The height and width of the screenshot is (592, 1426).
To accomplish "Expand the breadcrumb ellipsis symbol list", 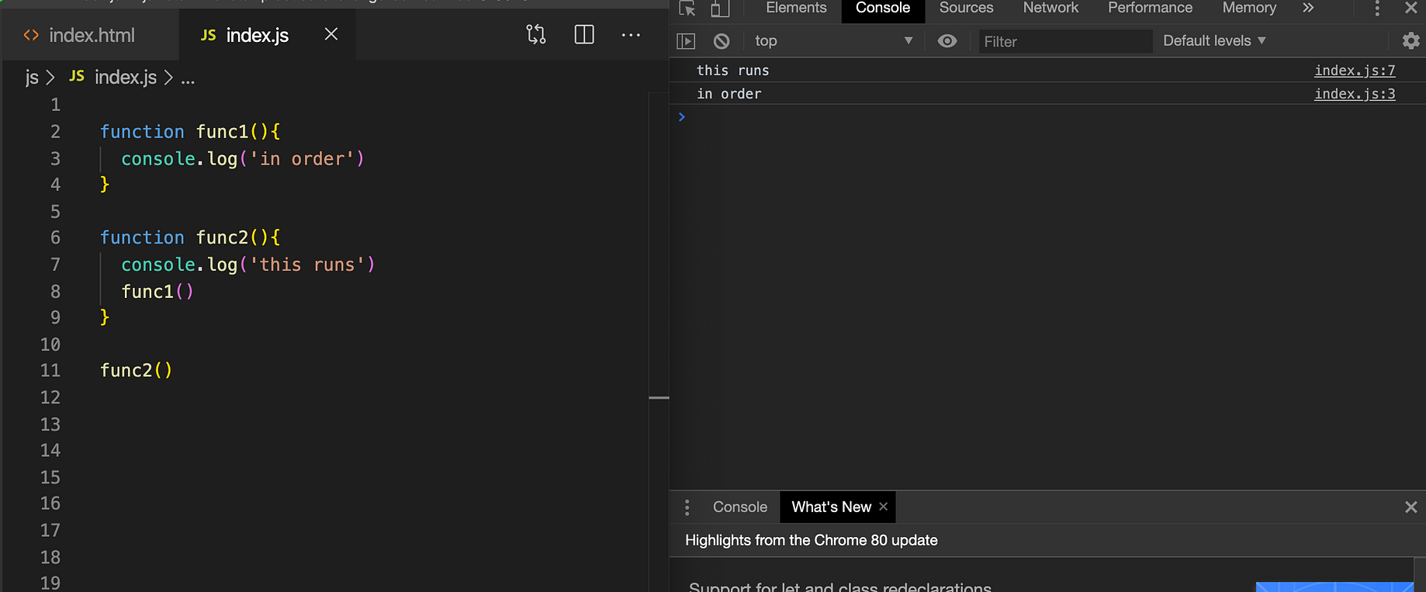I will point(188,78).
